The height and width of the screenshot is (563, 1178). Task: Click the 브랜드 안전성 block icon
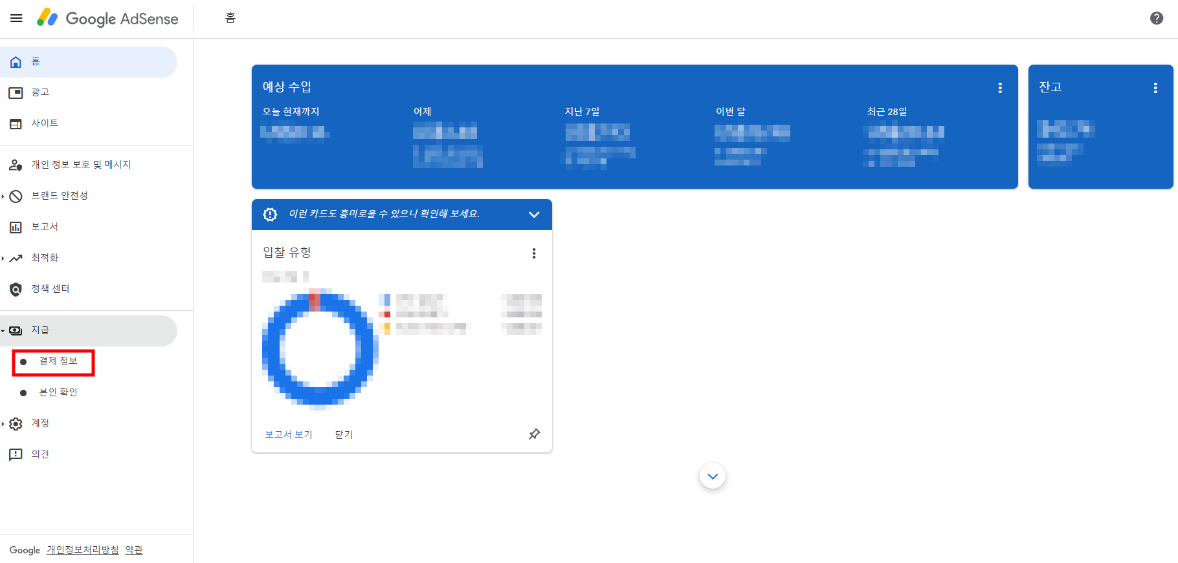tap(16, 196)
